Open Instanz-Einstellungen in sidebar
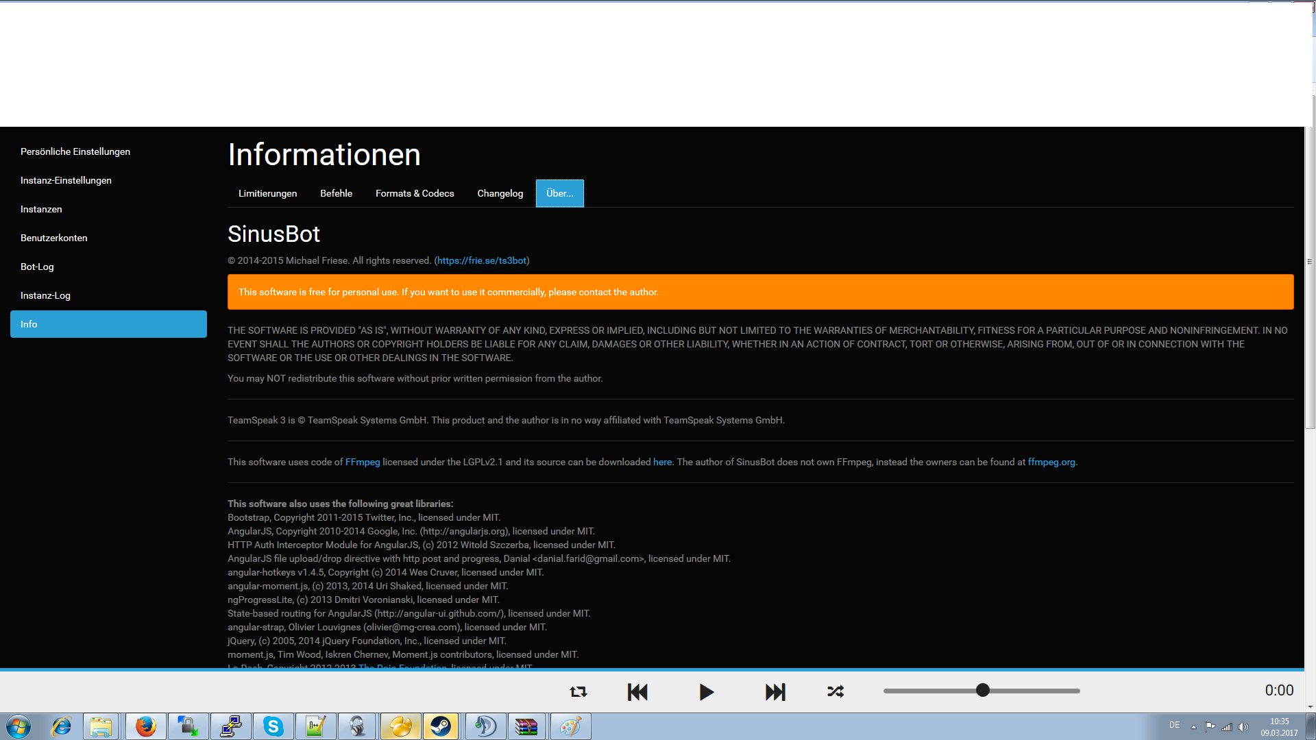This screenshot has width=1316, height=740. point(108,180)
